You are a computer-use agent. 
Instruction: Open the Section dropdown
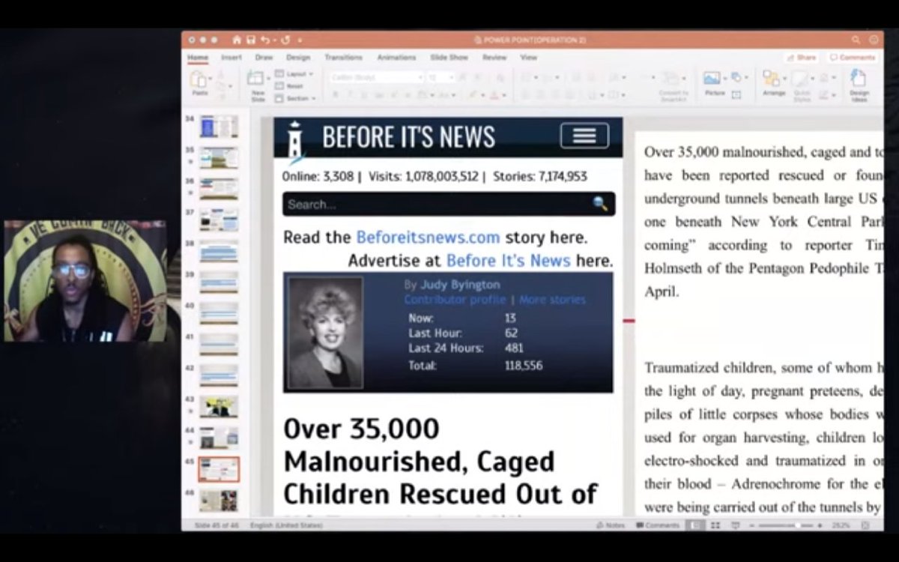coord(295,98)
